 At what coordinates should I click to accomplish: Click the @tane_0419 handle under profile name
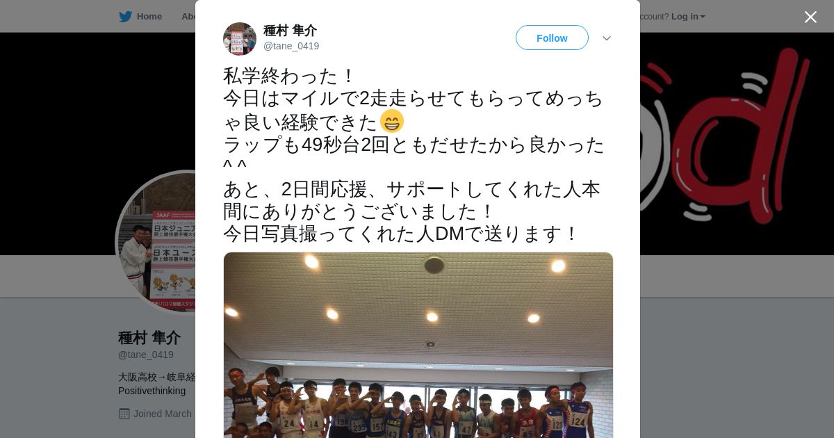(x=146, y=355)
